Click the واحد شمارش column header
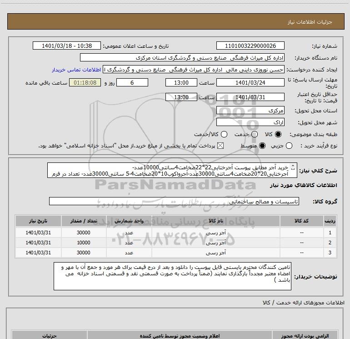350x339 pixels. 129,221
